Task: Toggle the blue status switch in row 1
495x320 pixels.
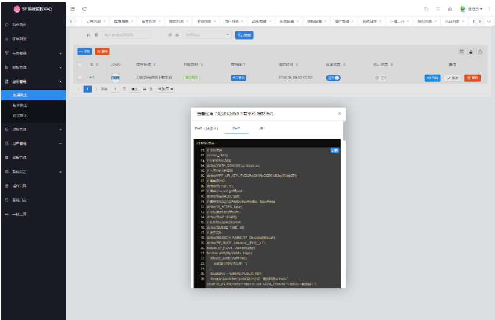Action: click(x=333, y=78)
